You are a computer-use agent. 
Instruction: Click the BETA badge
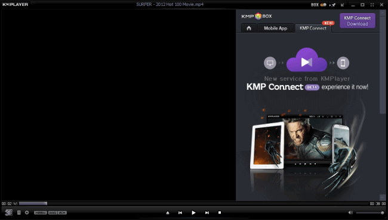[x=312, y=87]
